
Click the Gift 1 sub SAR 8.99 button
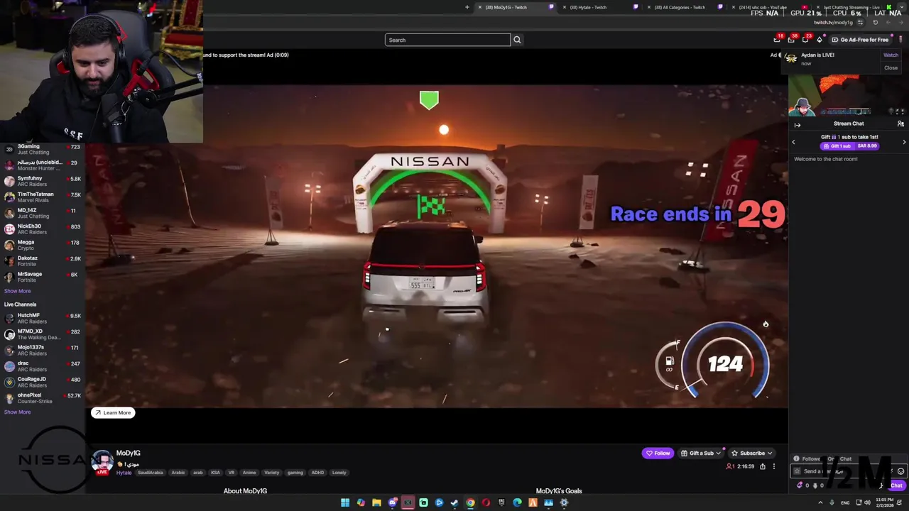pos(850,145)
